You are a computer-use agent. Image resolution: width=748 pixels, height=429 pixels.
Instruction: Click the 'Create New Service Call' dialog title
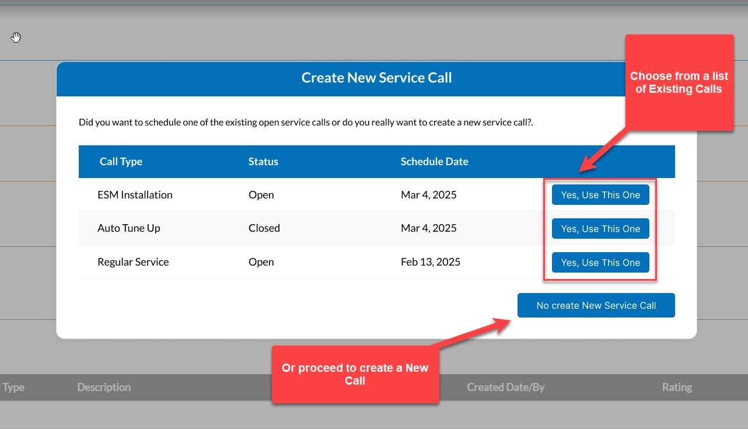click(376, 78)
